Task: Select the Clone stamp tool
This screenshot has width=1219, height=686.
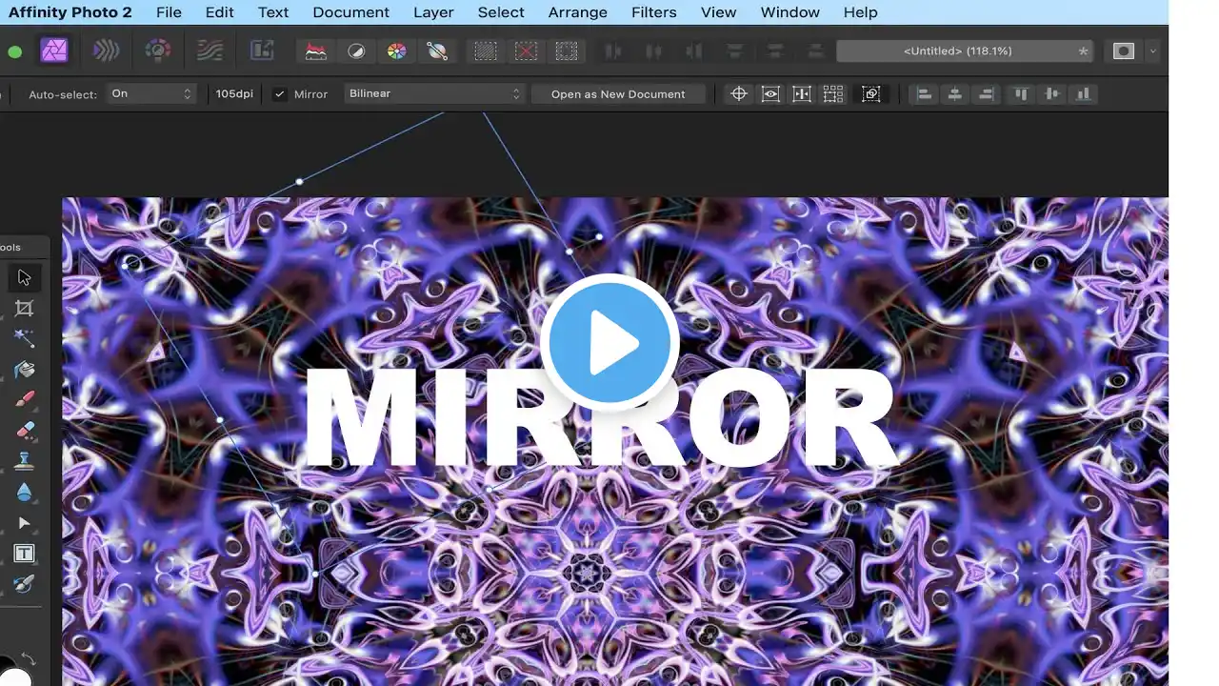Action: [x=25, y=461]
